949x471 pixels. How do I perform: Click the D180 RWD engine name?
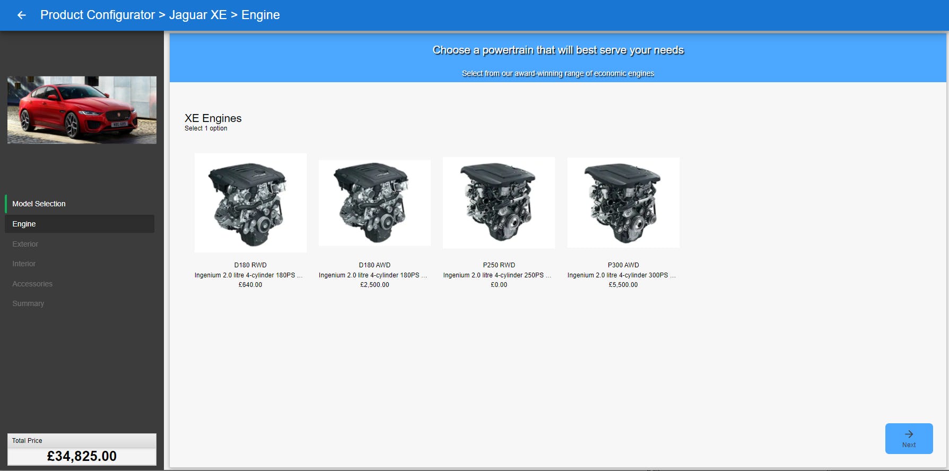pos(250,265)
